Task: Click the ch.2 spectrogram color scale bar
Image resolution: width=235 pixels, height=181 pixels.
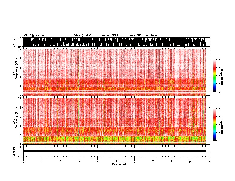Action: coord(215,125)
